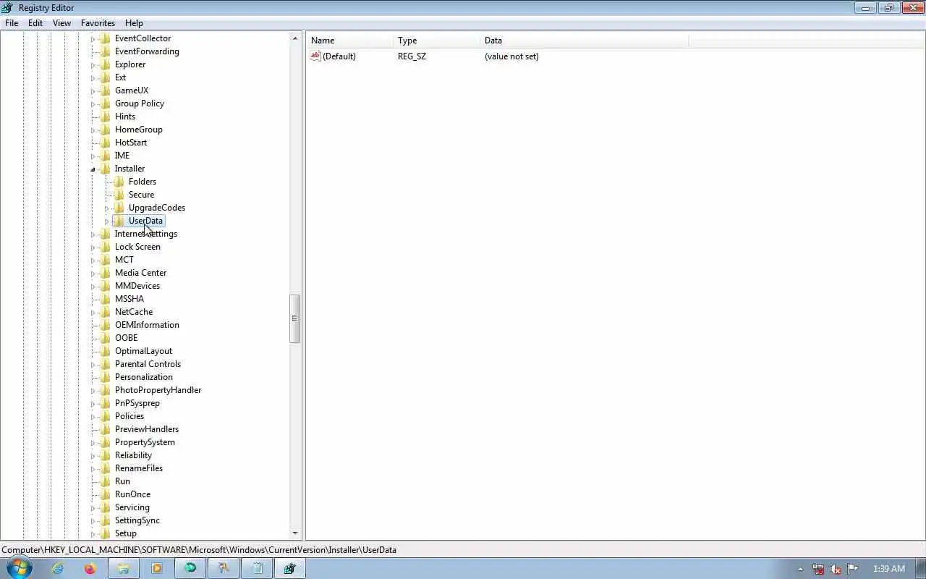Expand the Group Policy key
926x579 pixels.
coord(93,104)
